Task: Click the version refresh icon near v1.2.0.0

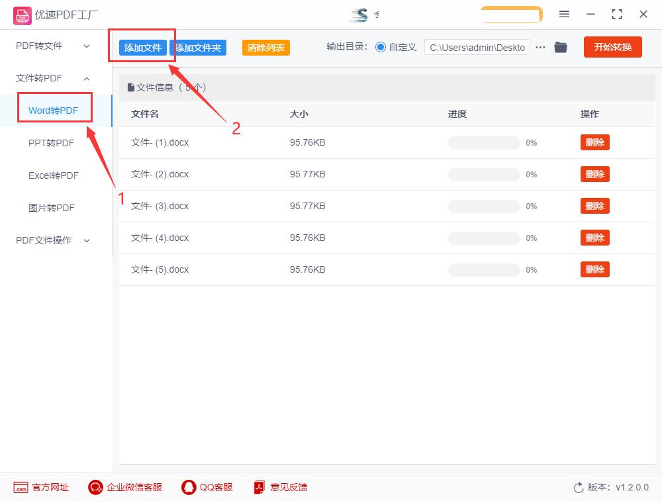Action: coord(577,487)
